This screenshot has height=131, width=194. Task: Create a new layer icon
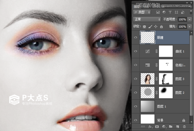[x=178, y=127]
